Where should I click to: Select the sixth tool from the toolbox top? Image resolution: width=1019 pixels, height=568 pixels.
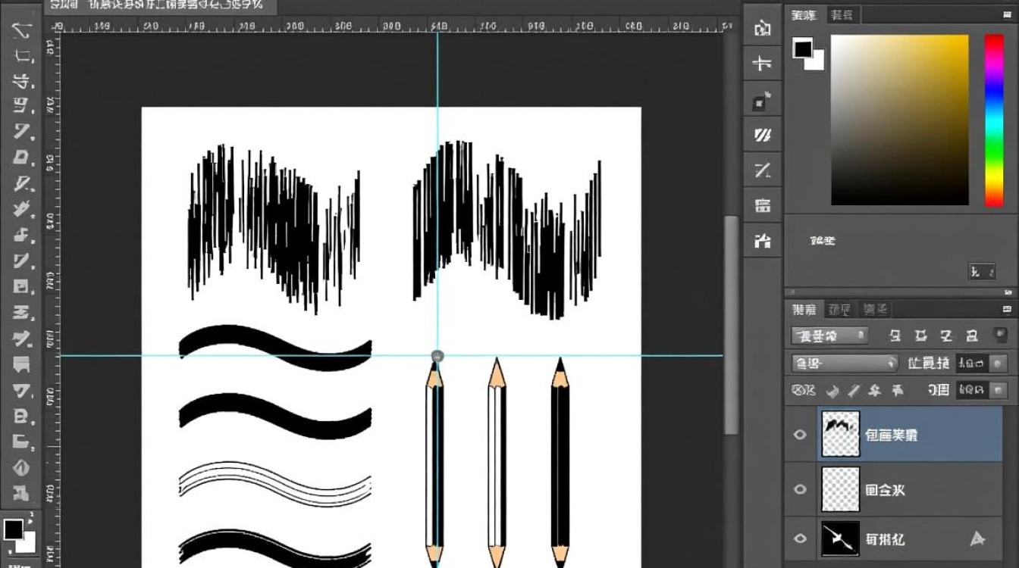coord(22,158)
